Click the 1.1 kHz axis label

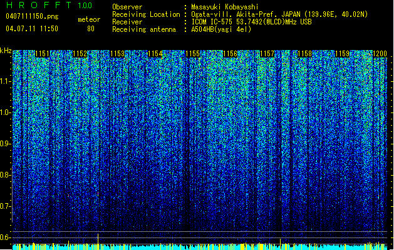5,81
